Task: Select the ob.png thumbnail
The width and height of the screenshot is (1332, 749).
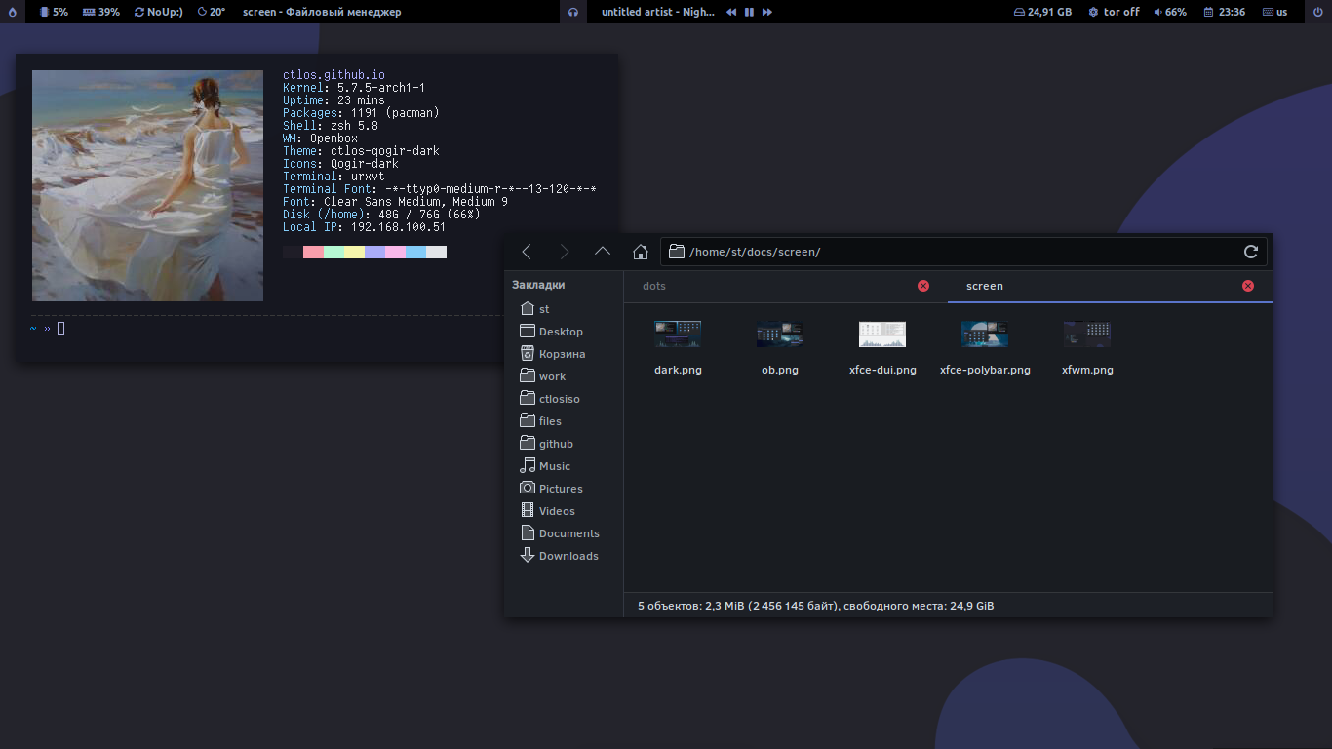Action: pyautogui.click(x=780, y=335)
